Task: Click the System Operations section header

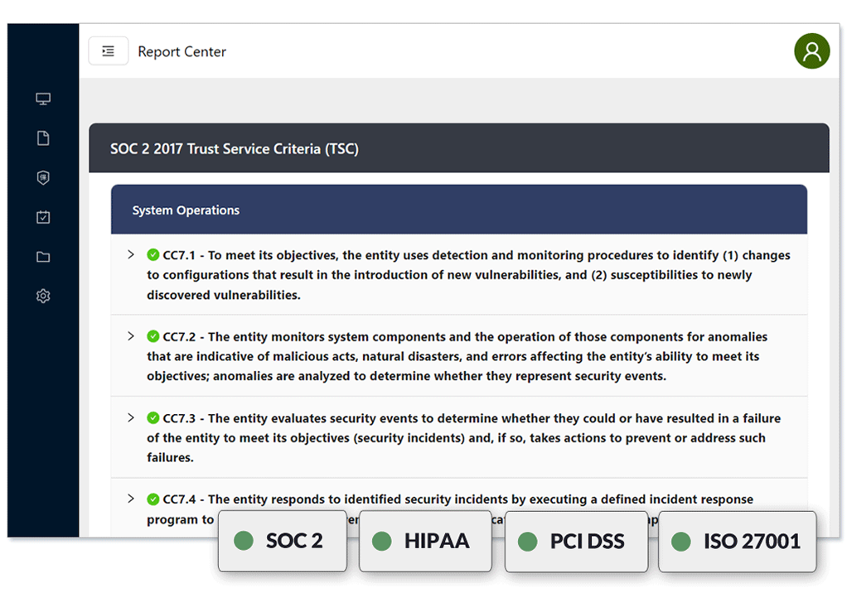Action: point(459,210)
